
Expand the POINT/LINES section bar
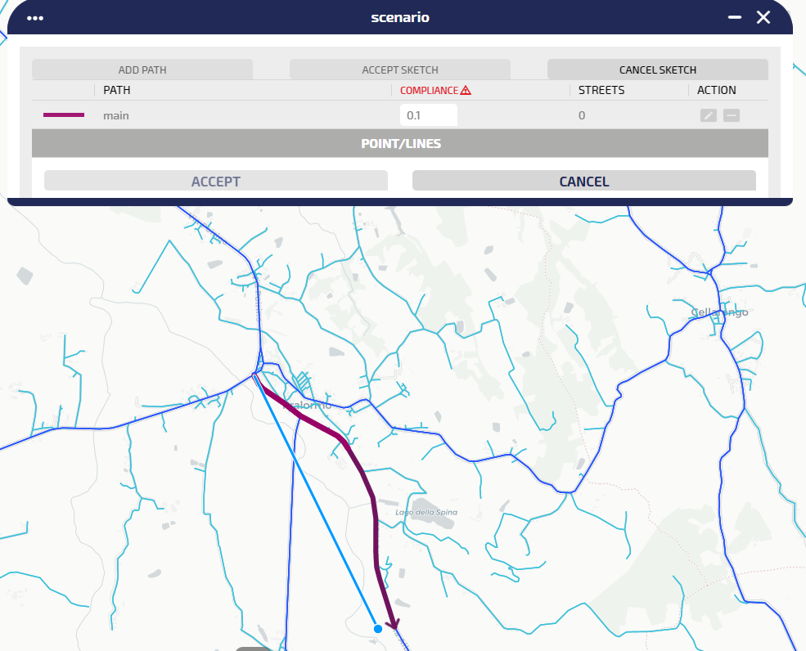[400, 143]
